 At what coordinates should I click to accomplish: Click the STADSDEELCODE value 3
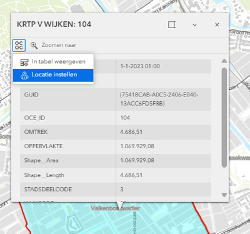click(122, 190)
